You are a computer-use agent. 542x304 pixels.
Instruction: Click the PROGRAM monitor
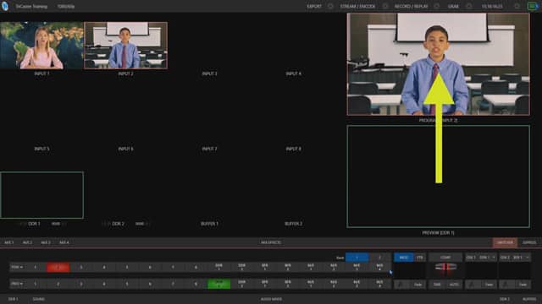click(439, 64)
